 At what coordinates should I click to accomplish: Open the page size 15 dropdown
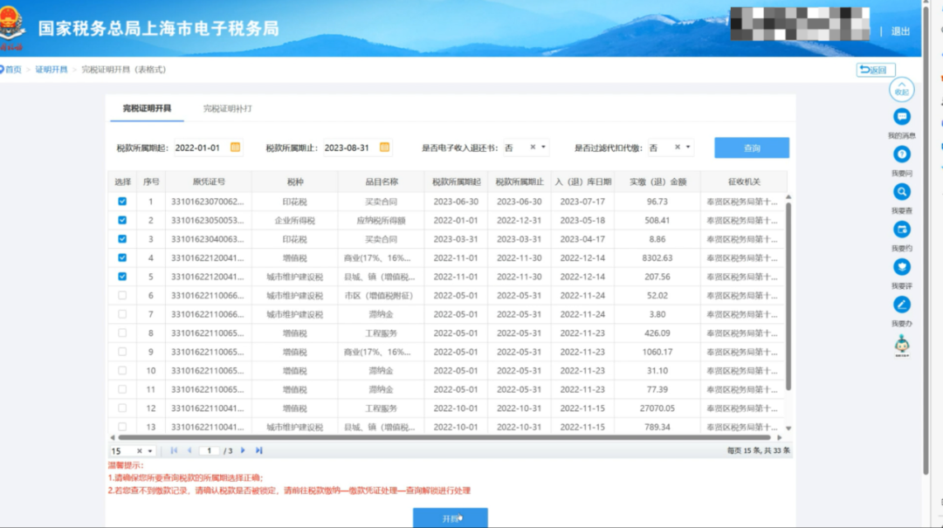[x=150, y=451]
